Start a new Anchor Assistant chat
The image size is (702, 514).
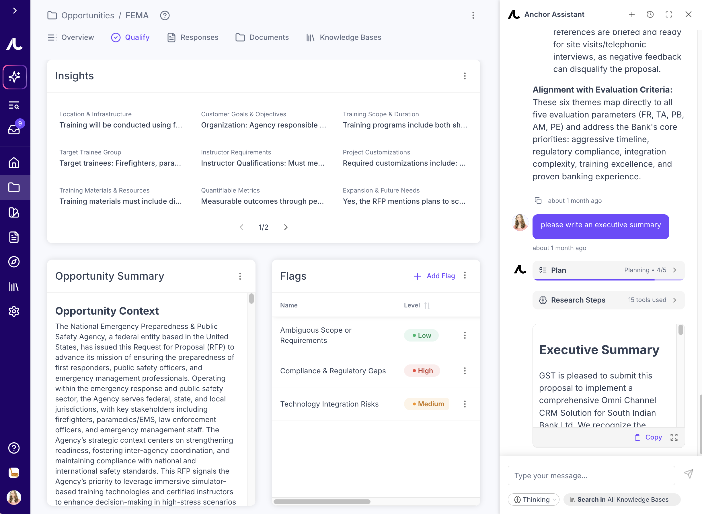point(632,15)
